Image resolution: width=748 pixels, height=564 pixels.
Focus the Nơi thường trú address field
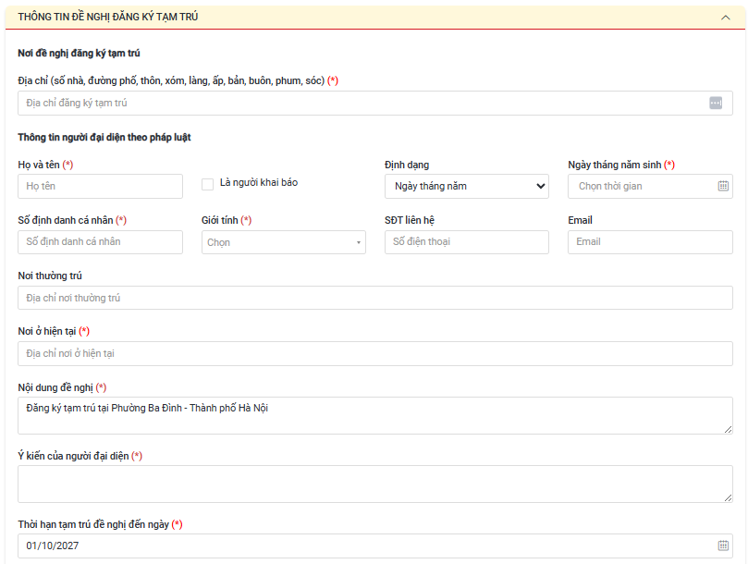374,298
